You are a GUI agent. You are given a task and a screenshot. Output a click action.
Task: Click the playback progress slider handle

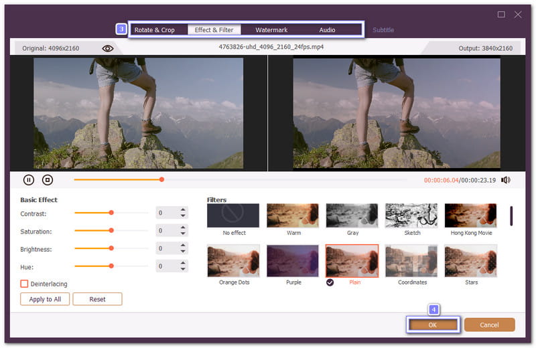coord(161,179)
